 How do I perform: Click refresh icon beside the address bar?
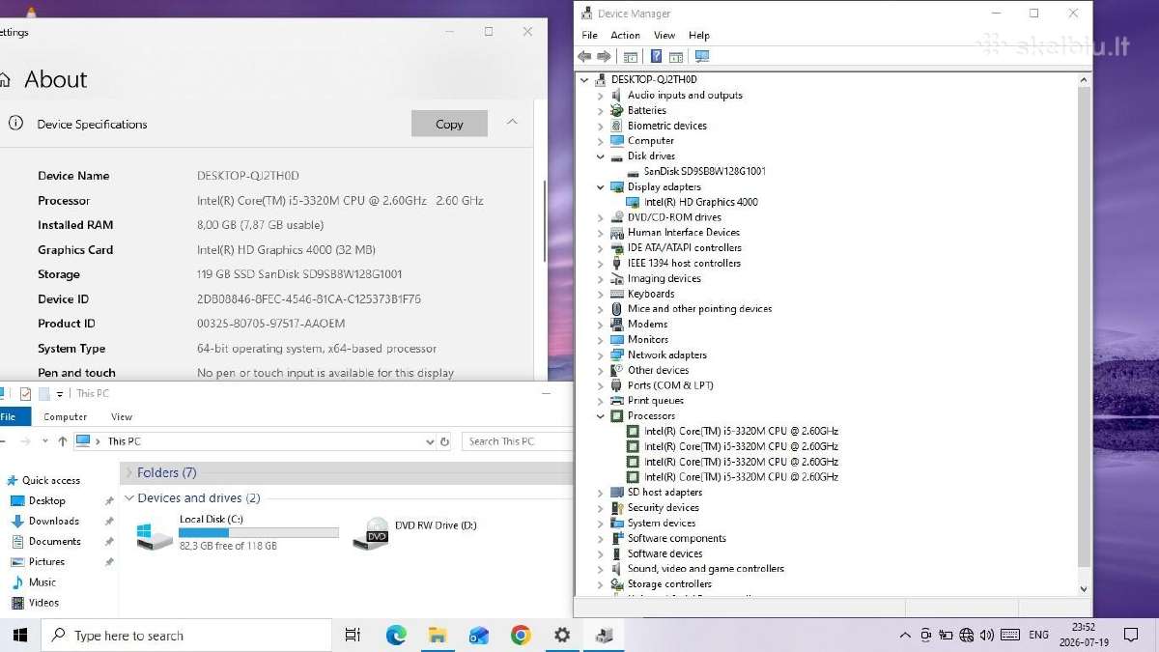point(444,441)
